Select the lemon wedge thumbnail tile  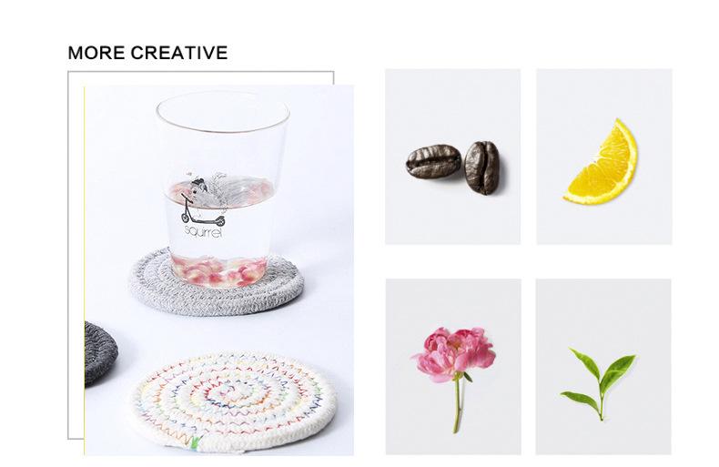pos(604,157)
